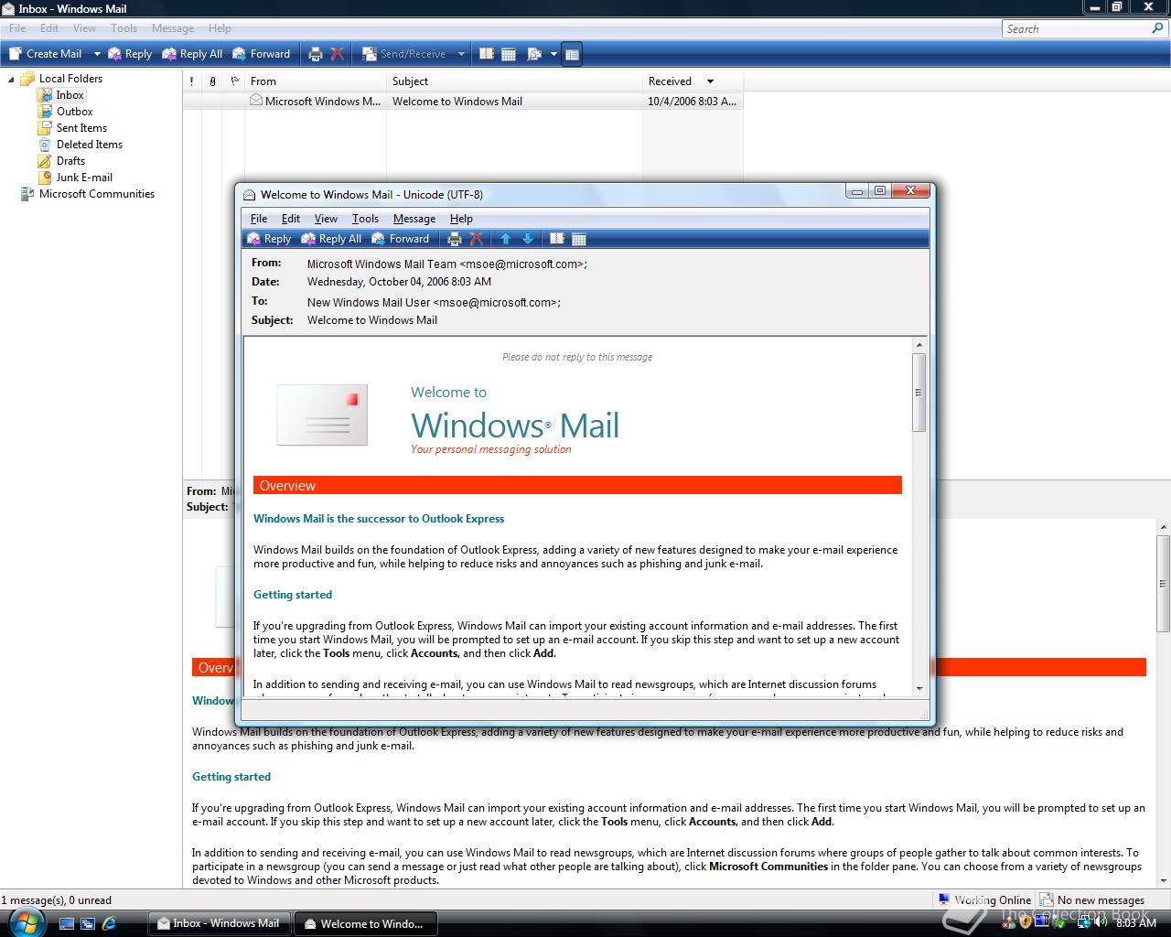This screenshot has width=1171, height=937.
Task: Sort messages by From column
Action: [x=316, y=81]
